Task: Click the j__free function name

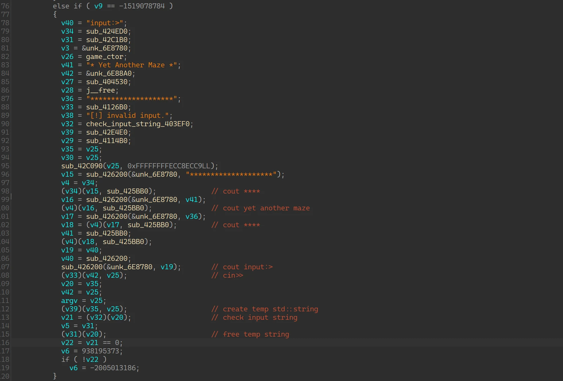Action: (100, 90)
